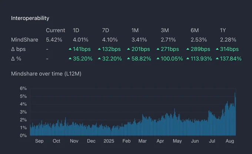Image resolution: width=252 pixels, height=154 pixels.
Task: Click the 1D MindShare value 4.01%
Action: click(x=80, y=40)
